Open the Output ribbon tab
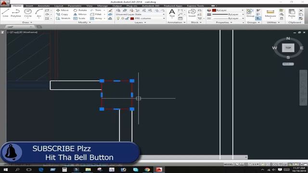 [117, 6]
